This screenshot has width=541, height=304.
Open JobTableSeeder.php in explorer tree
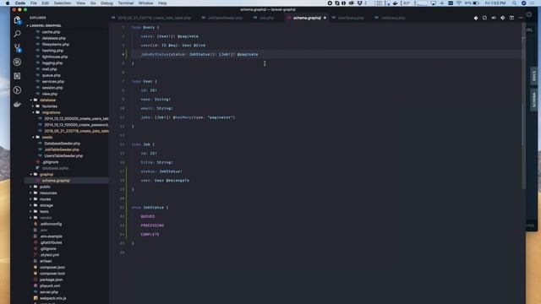[62, 149]
